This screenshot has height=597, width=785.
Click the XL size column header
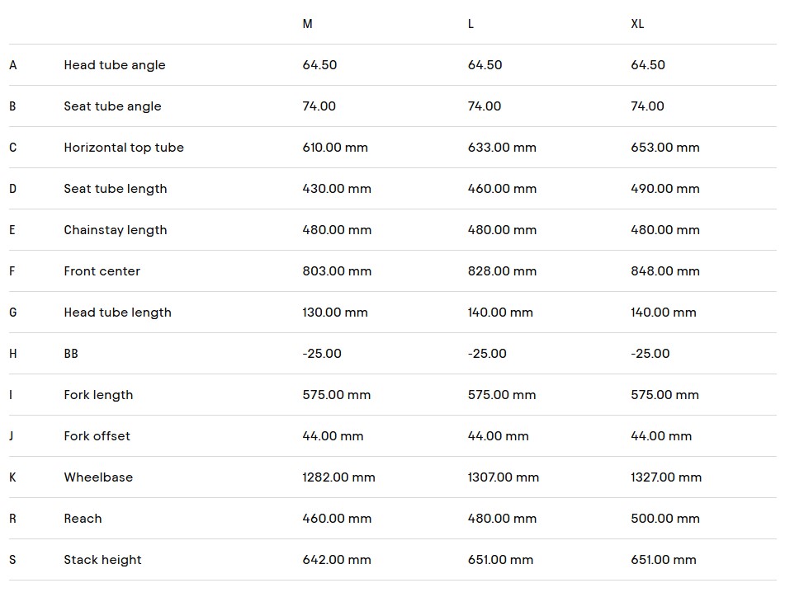[637, 24]
